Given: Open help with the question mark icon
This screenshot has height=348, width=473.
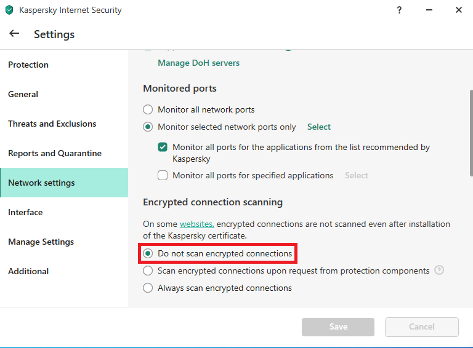Looking at the screenshot, I should (x=399, y=10).
